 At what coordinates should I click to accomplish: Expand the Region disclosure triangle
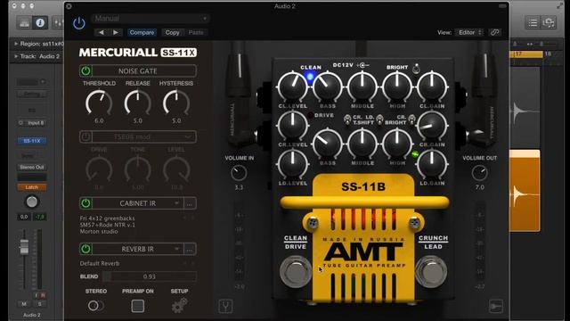[x=16, y=44]
